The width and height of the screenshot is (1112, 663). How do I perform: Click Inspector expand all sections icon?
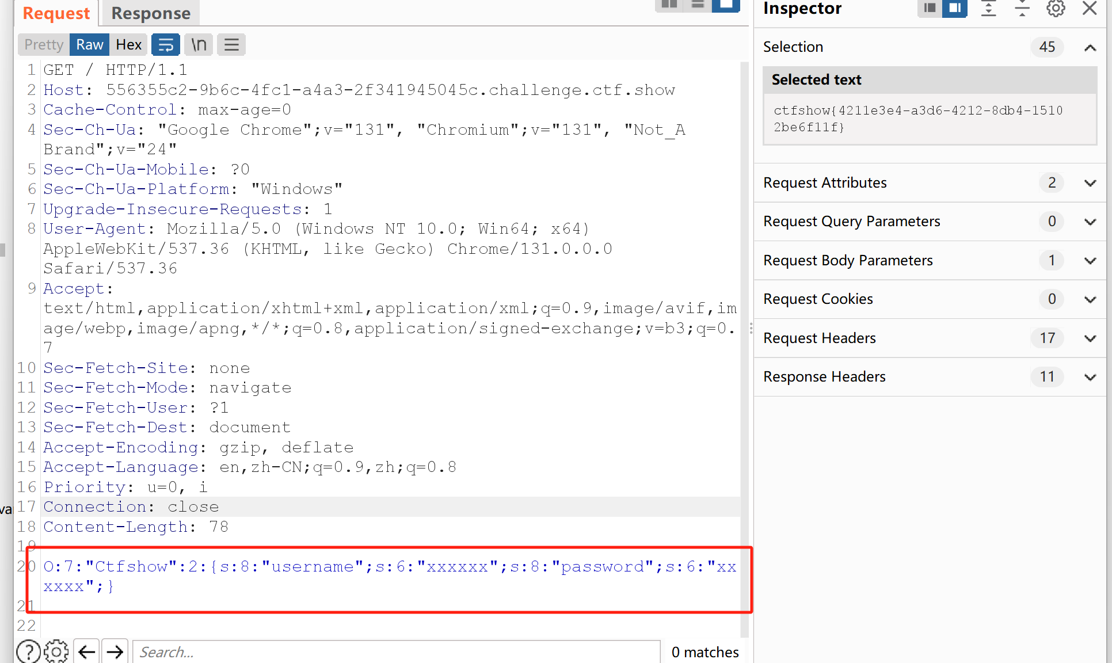[x=988, y=9]
